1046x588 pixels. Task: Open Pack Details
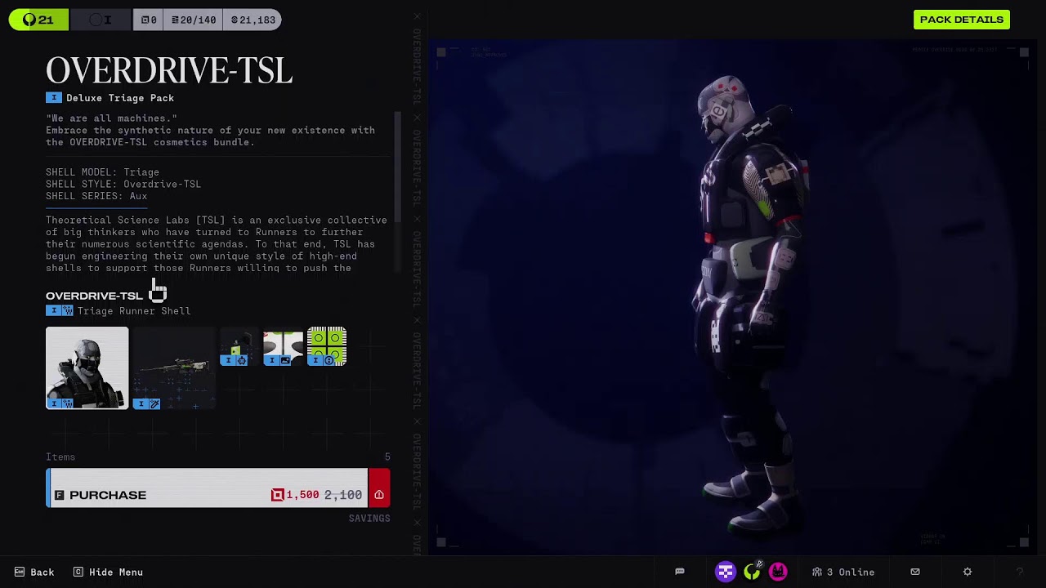961,20
